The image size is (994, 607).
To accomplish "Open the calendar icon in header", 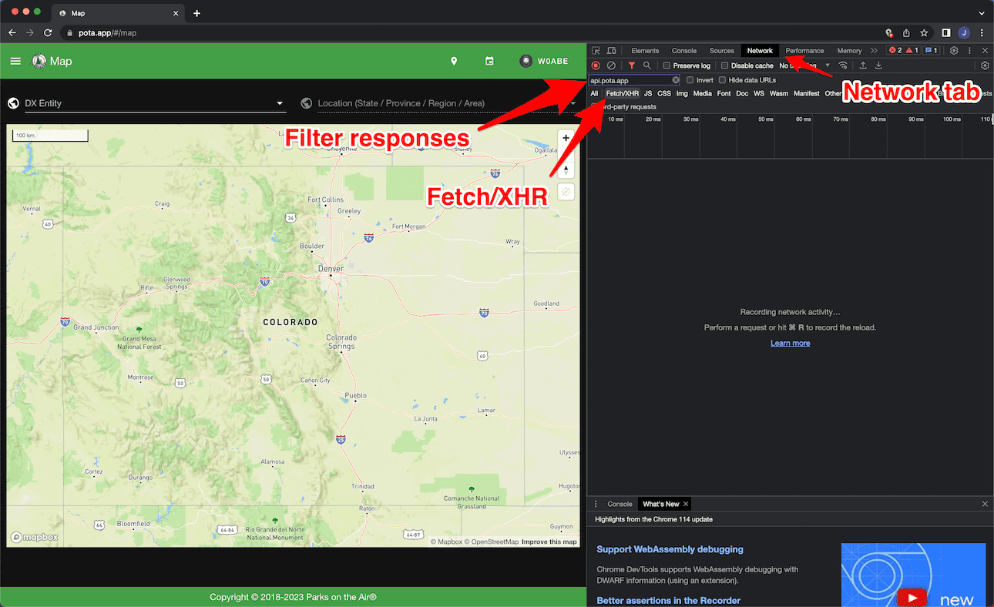I will pos(489,61).
